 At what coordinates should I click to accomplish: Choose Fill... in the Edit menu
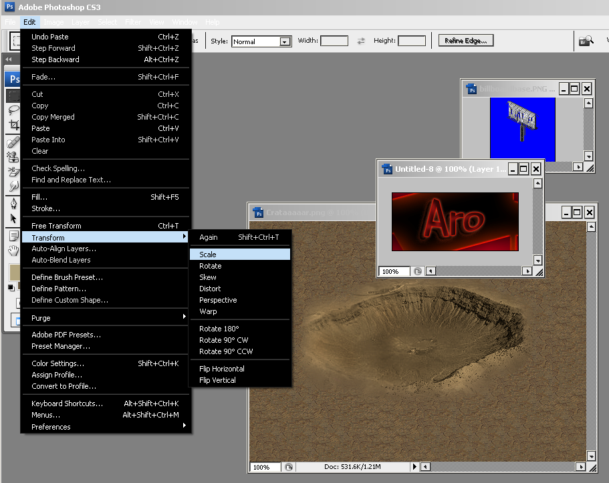pyautogui.click(x=105, y=197)
